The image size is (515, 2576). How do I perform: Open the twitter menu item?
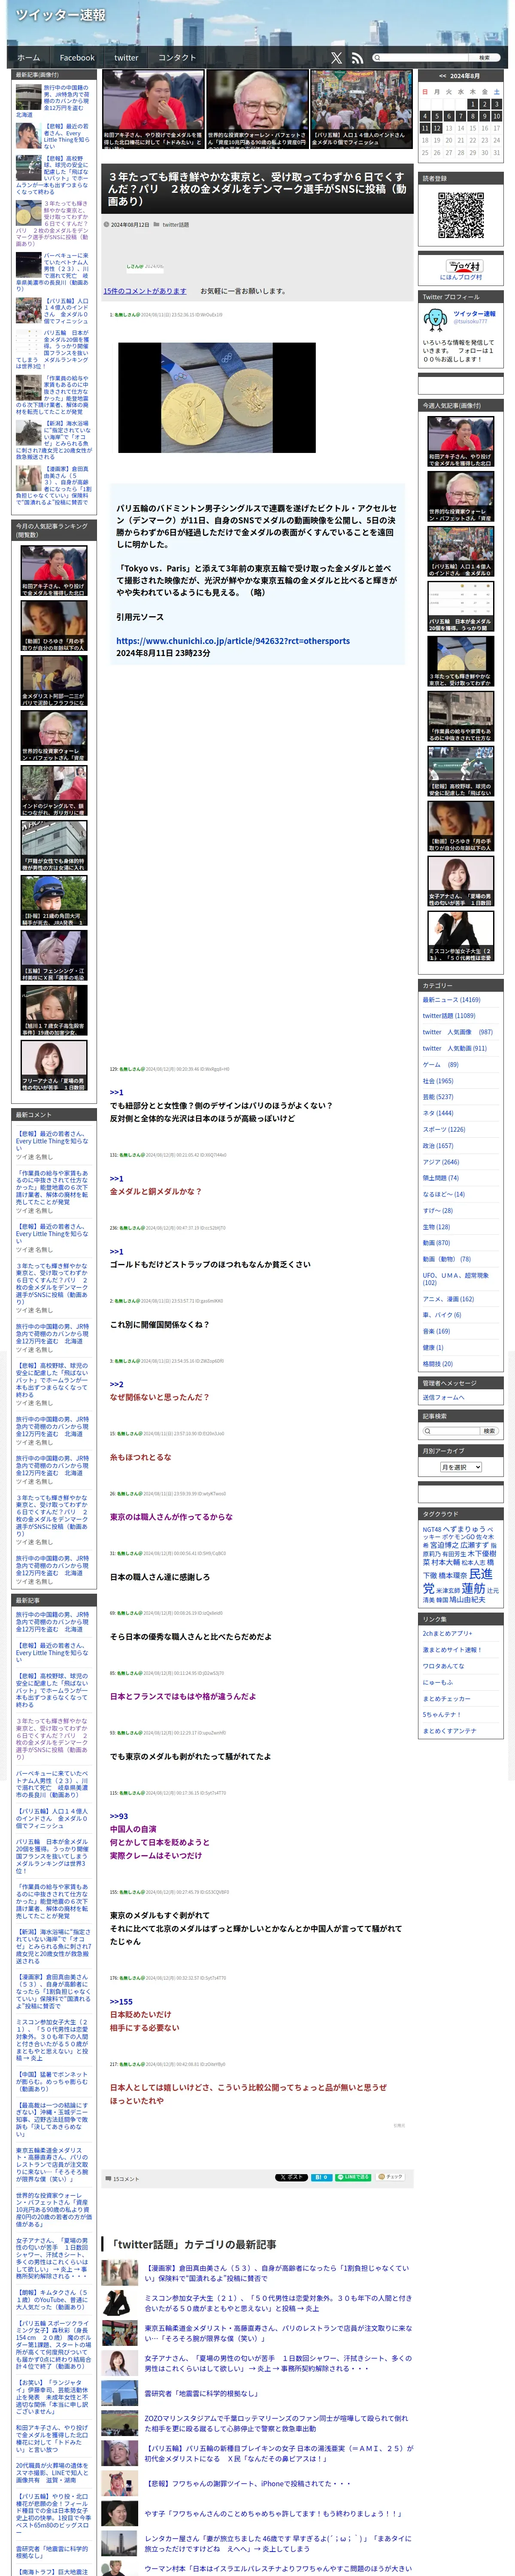click(x=126, y=58)
